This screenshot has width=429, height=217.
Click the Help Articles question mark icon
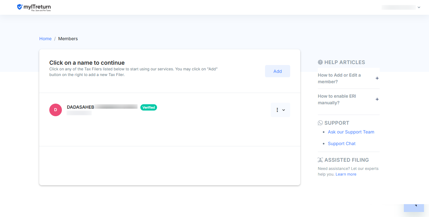320,62
